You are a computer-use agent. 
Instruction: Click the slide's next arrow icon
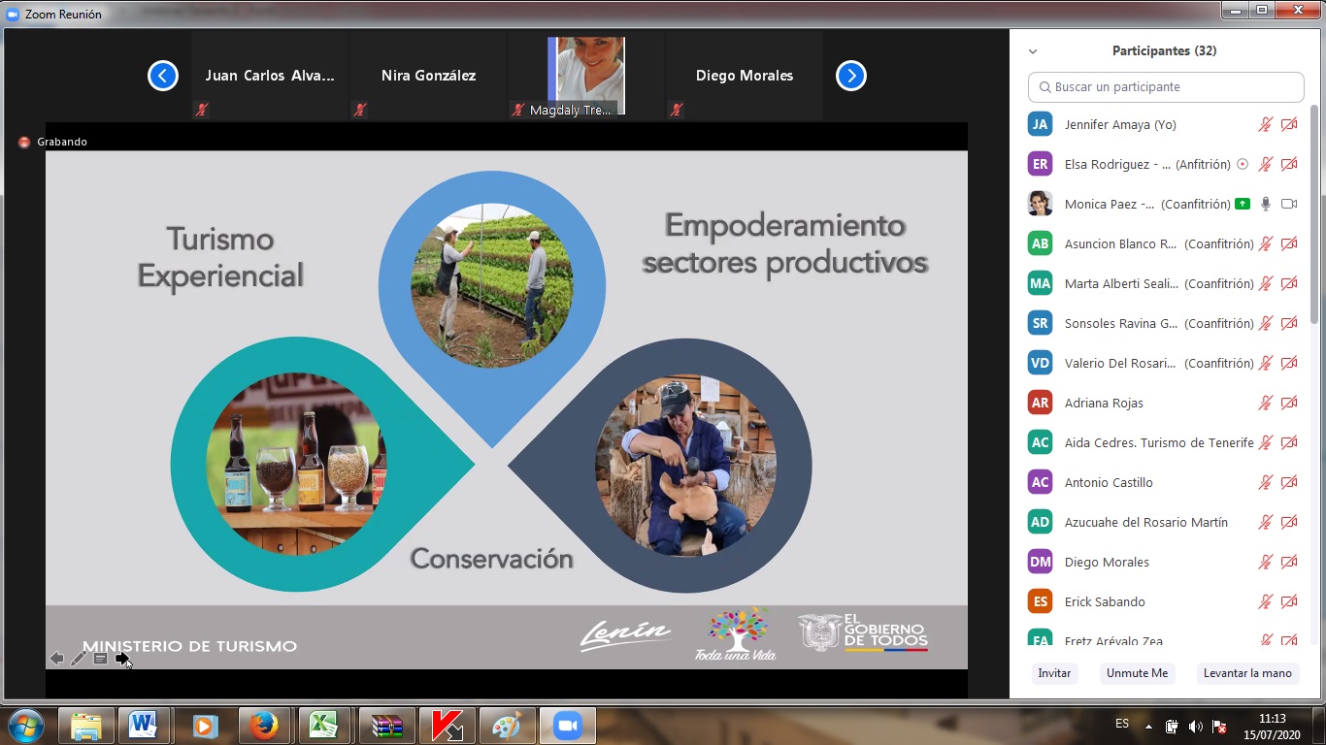122,659
